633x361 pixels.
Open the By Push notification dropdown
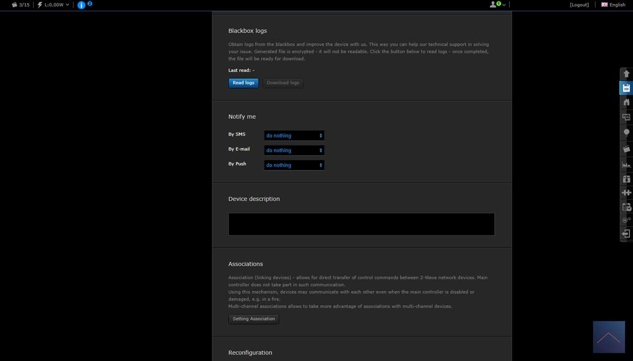coord(294,165)
